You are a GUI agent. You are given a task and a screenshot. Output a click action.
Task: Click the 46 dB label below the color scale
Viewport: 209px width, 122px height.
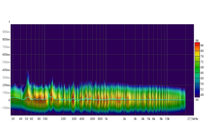pyautogui.click(x=197, y=100)
